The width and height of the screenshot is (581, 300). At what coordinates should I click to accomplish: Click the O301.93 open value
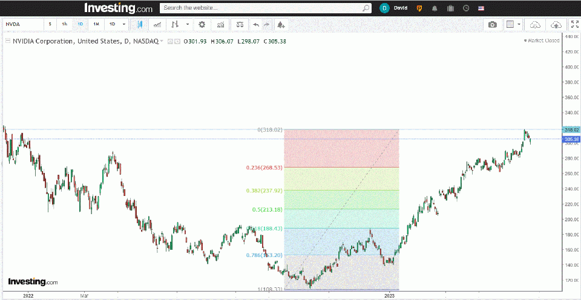(x=195, y=42)
